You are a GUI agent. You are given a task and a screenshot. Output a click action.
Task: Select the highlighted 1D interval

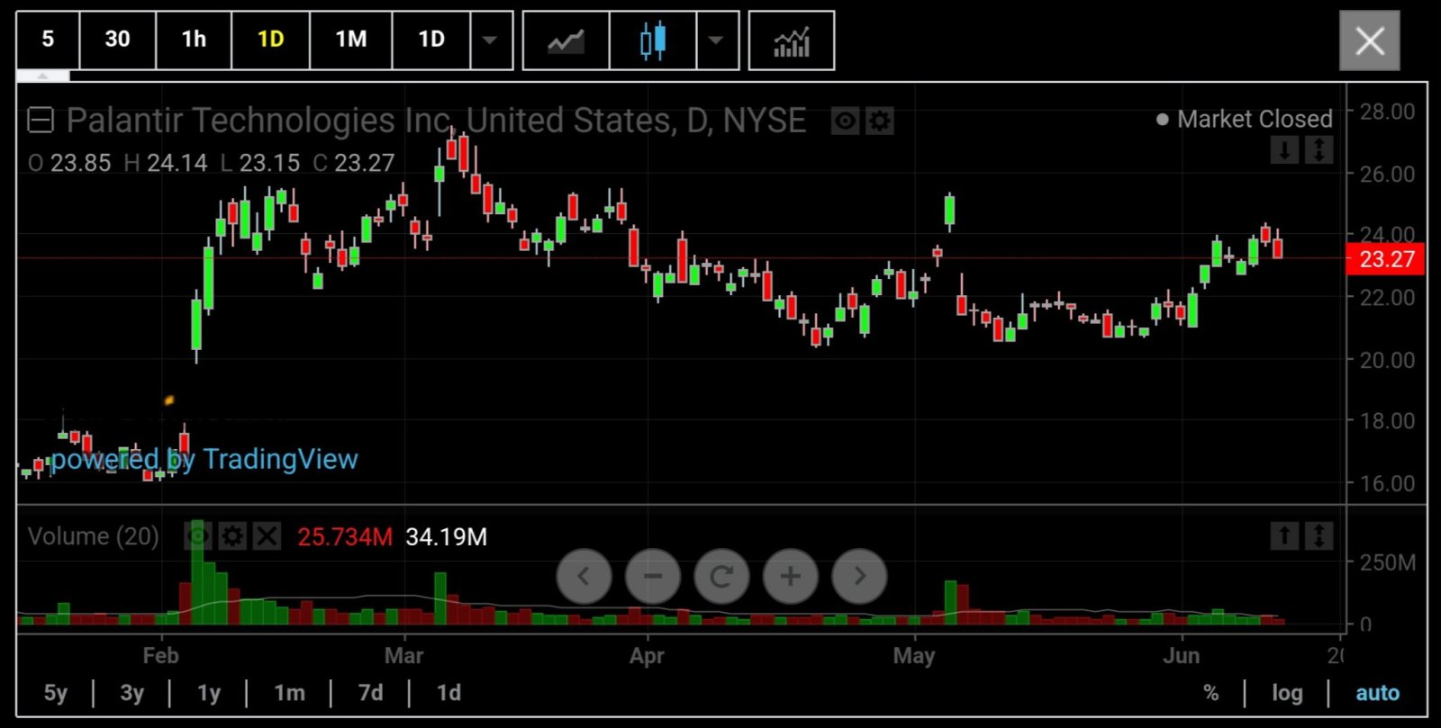270,40
